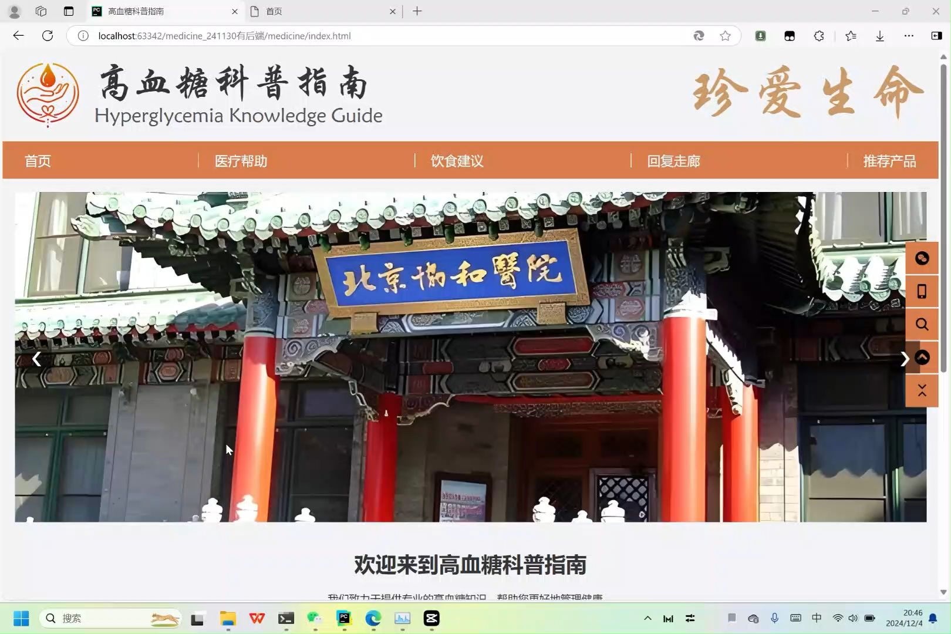Add this page to favorites star
The width and height of the screenshot is (951, 634).
725,36
